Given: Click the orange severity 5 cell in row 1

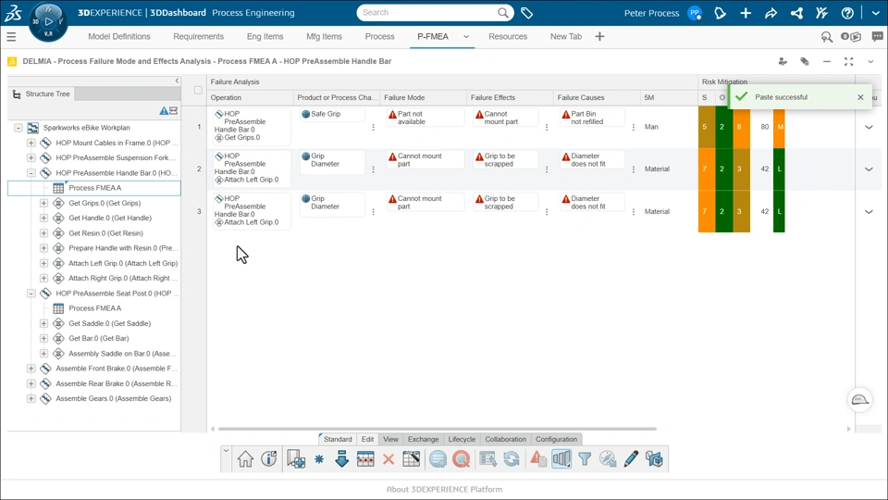Looking at the screenshot, I should click(x=706, y=127).
